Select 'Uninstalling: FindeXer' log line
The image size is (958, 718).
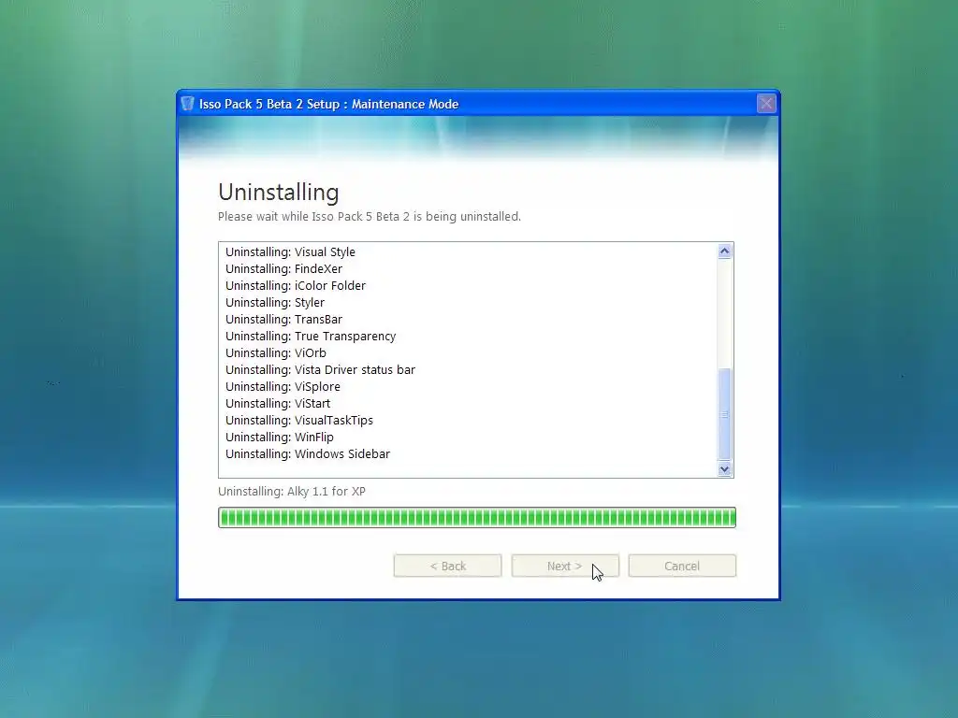click(284, 268)
